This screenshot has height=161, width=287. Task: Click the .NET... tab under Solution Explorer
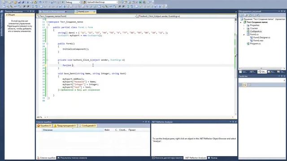coord(252,72)
